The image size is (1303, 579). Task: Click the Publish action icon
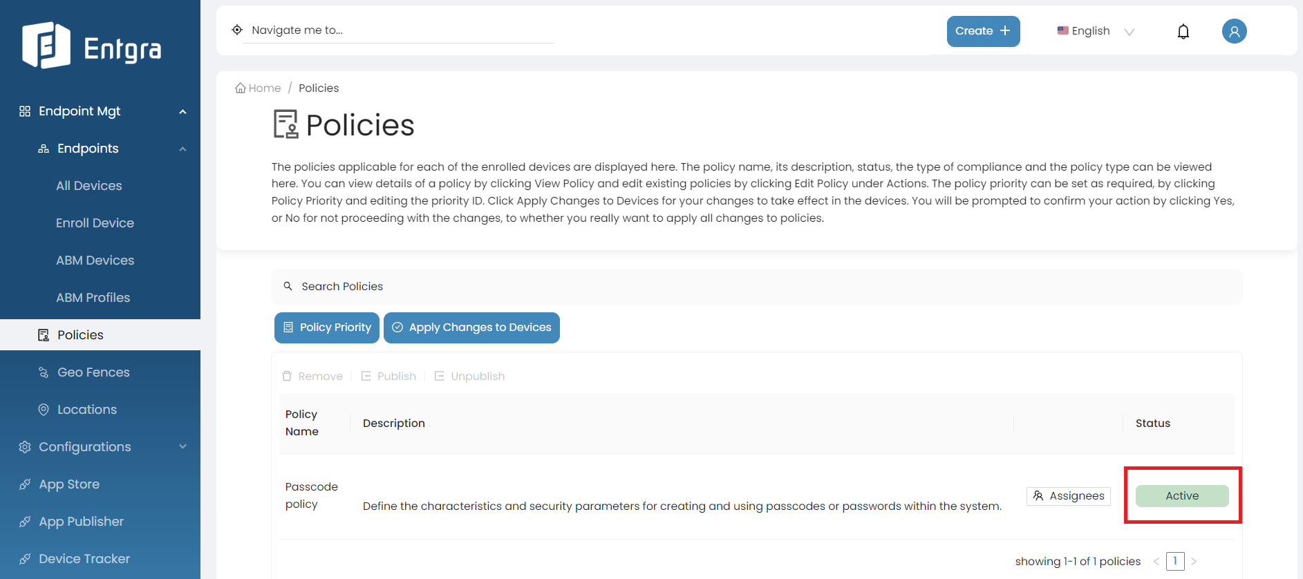point(366,376)
